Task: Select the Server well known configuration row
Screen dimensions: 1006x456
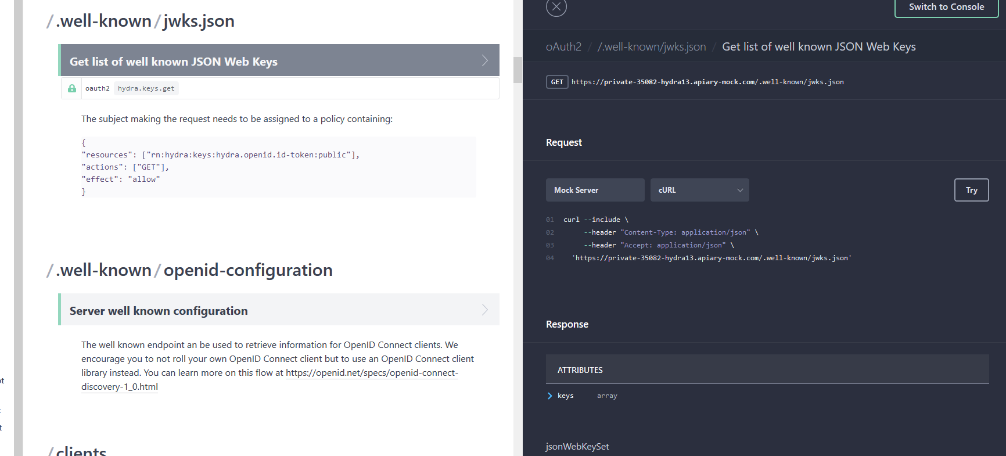Action: 279,310
